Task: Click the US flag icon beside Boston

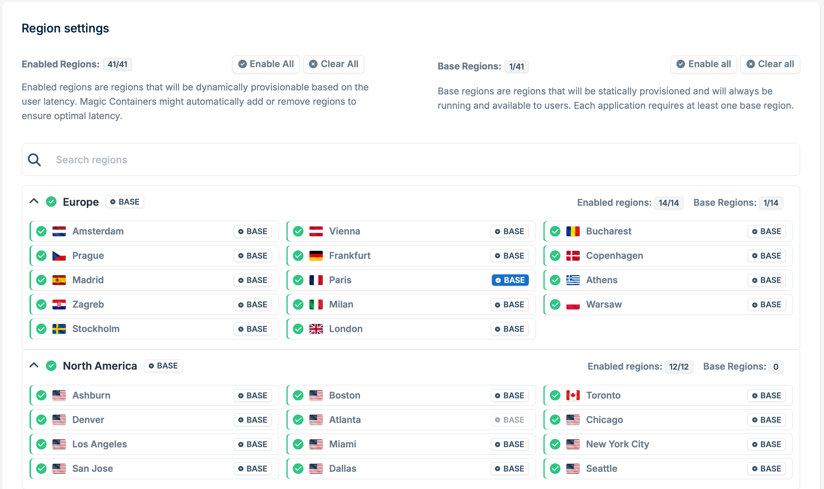Action: click(x=316, y=395)
